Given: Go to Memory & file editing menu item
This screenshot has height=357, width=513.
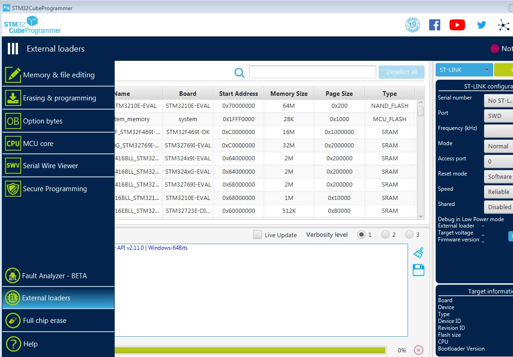Looking at the screenshot, I should tap(59, 75).
